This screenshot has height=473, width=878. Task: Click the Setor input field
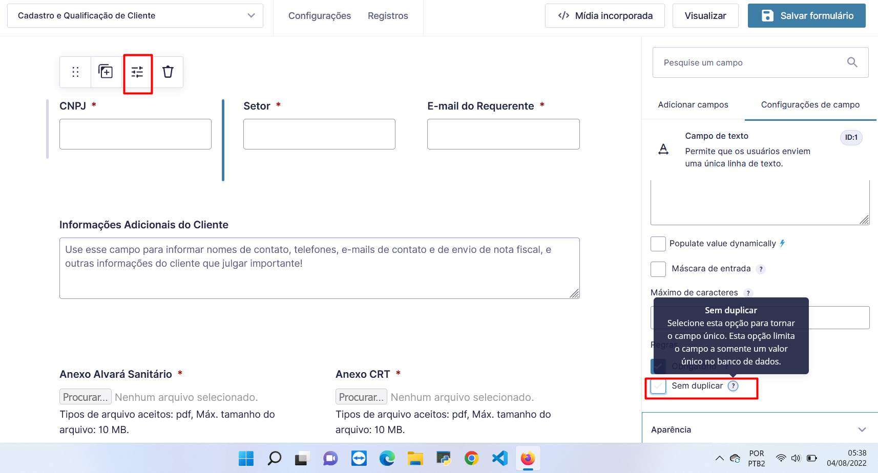(319, 134)
